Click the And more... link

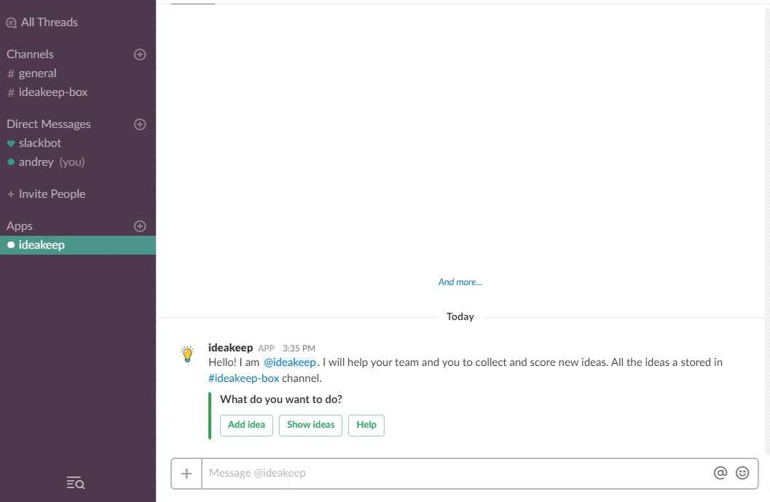[460, 282]
